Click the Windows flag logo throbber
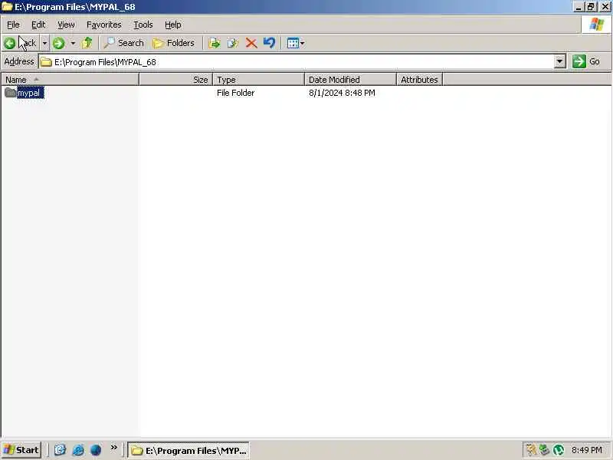613x460 pixels. tap(597, 25)
